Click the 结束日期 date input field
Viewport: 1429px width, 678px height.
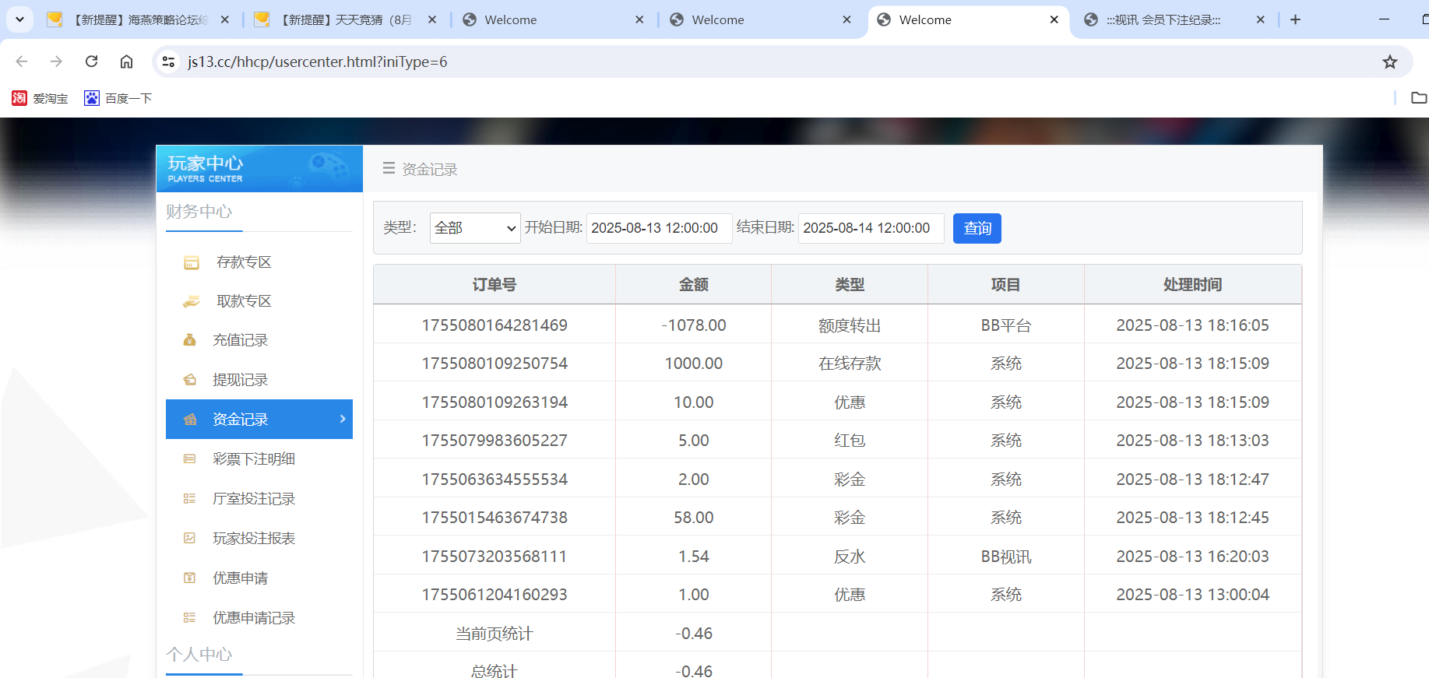[870, 228]
